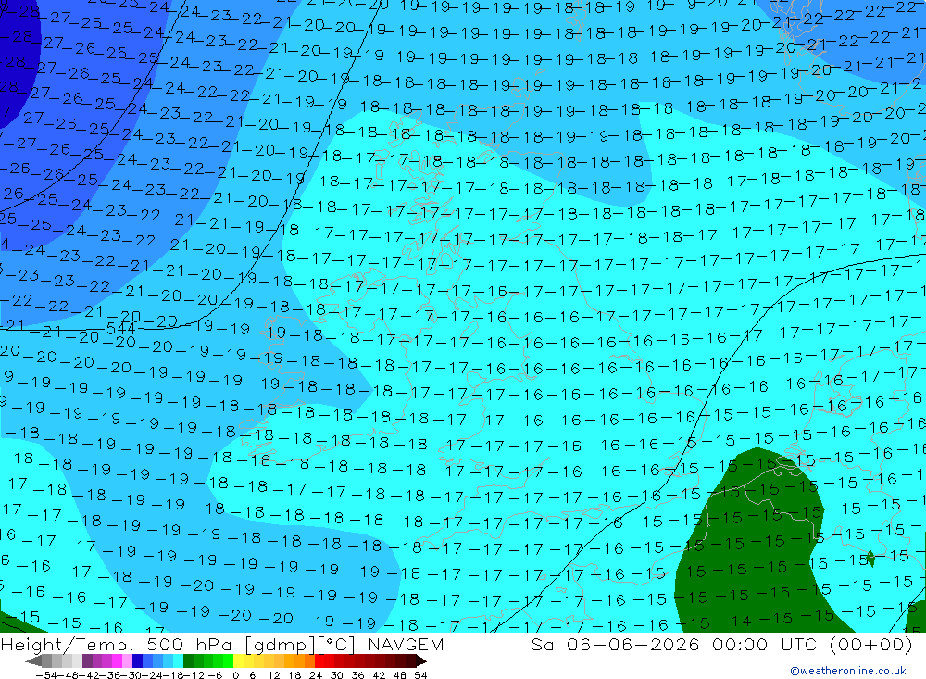This screenshot has height=679, width=926.
Task: Click the yellow legend swatch at 0
Action: 238,661
